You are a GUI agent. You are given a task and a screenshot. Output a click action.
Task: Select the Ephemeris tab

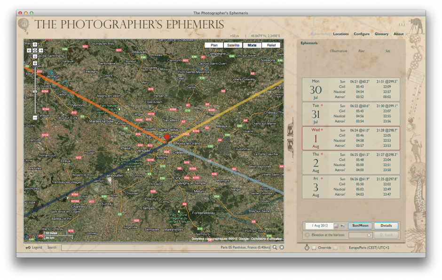pyautogui.click(x=319, y=34)
